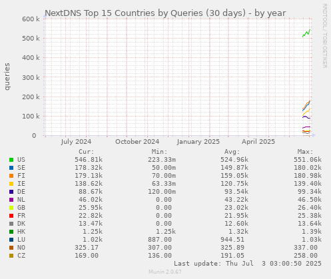
Task: Click the DK gray legend swatch
Action: pyautogui.click(x=11, y=224)
